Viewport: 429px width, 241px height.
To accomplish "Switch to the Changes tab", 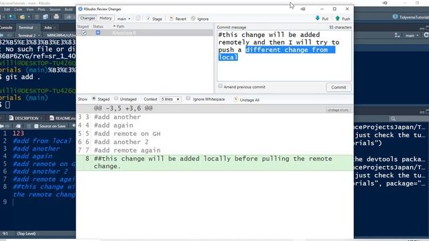I will click(x=88, y=18).
